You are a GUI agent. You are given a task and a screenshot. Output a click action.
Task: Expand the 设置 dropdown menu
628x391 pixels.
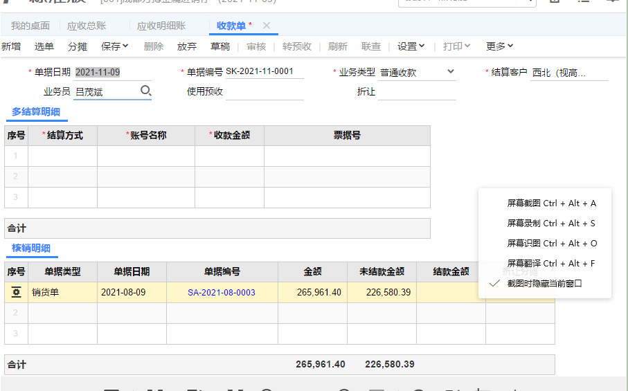click(x=411, y=46)
